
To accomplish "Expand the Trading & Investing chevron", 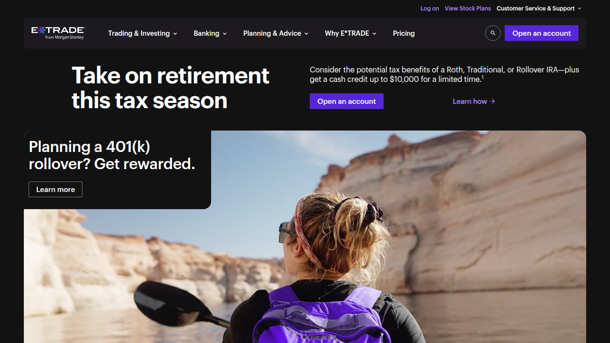I will point(175,34).
